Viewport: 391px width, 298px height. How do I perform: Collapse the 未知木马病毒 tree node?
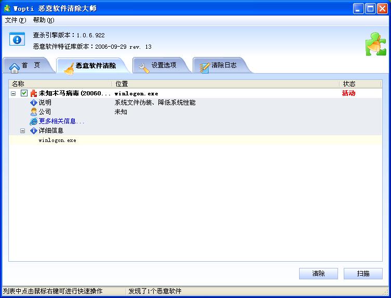[13, 93]
